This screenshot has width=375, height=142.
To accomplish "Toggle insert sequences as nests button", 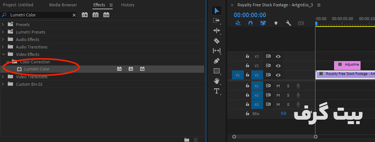I will point(238,23).
